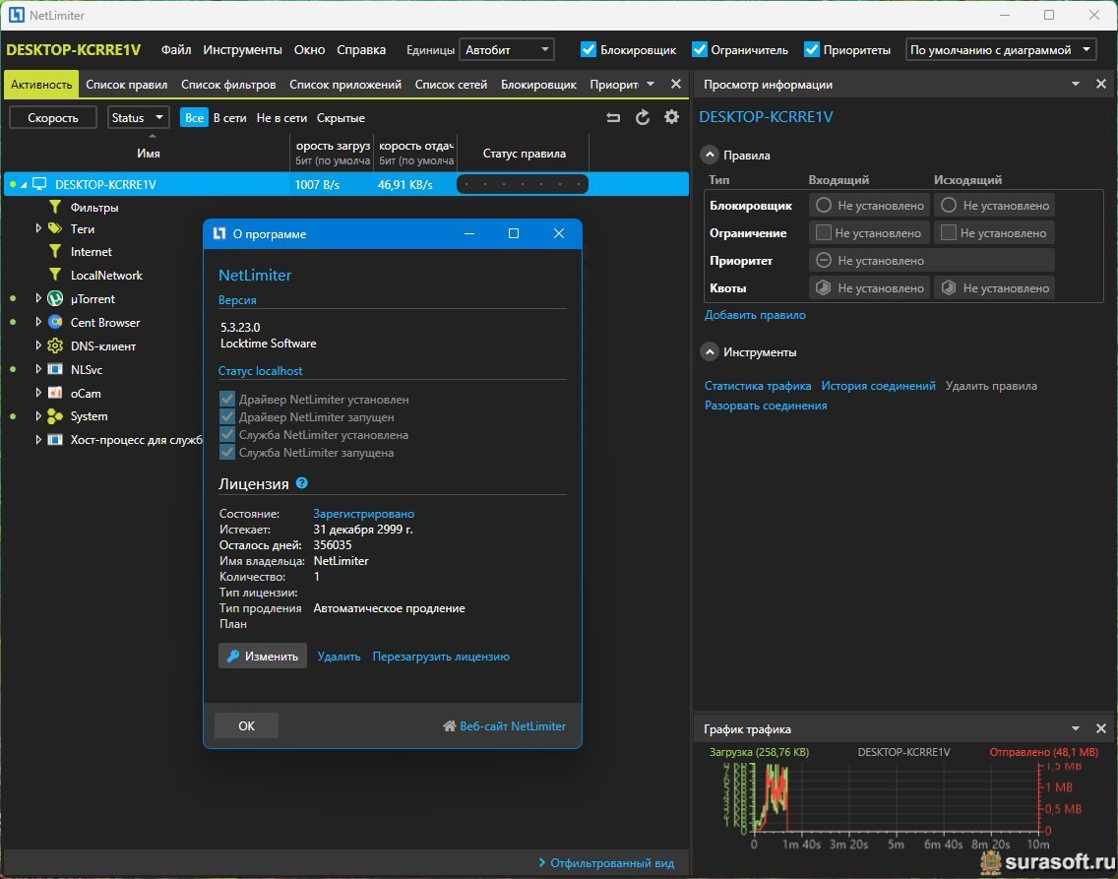Click the Internet filter funnel icon
Viewport: 1118px width, 879px height.
tap(55, 252)
